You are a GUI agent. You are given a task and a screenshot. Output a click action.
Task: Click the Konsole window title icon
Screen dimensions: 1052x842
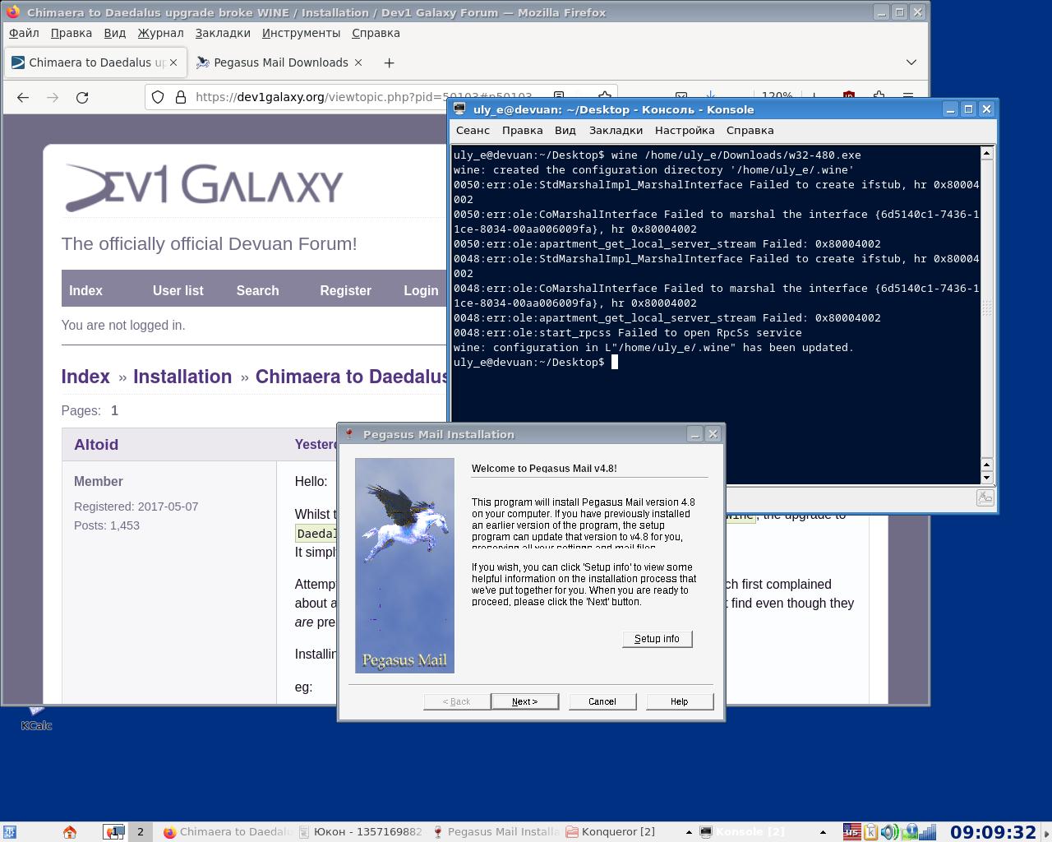click(x=459, y=109)
